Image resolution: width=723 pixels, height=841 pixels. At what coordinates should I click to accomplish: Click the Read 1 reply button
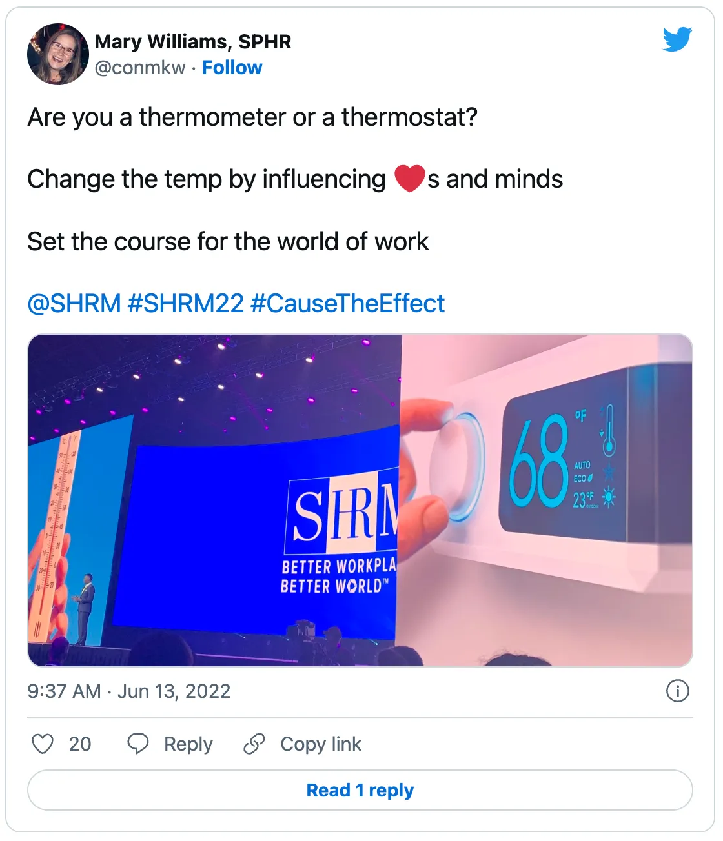pos(361,789)
